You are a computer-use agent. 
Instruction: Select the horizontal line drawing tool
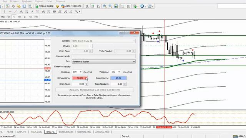click(10, 11)
